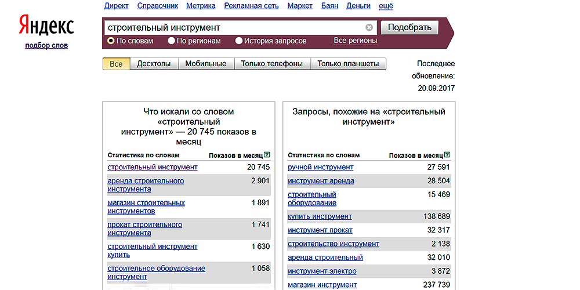Click the 20.09.2017 last update date
This screenshot has width=580, height=290.
click(437, 88)
